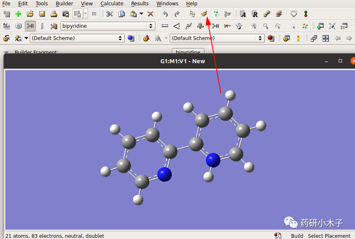The image size is (355, 239).
Task: Open the Quick Launch dropdown arrow
Action: [26, 38]
